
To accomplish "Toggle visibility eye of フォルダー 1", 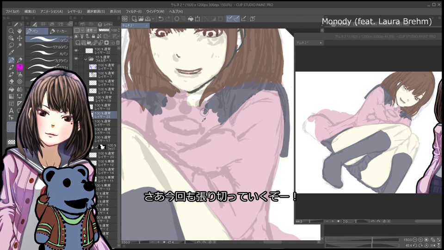I will (x=76, y=59).
